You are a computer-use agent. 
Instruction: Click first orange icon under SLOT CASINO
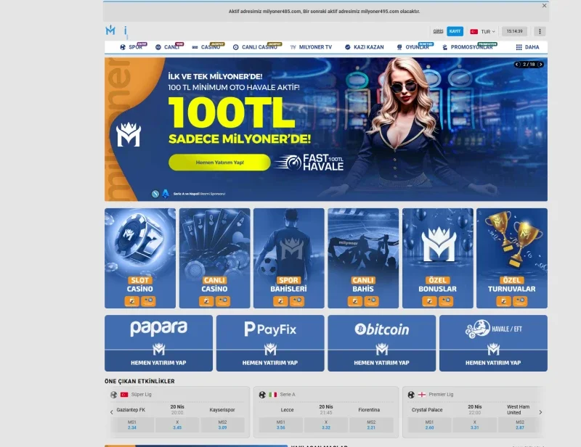[132, 301]
